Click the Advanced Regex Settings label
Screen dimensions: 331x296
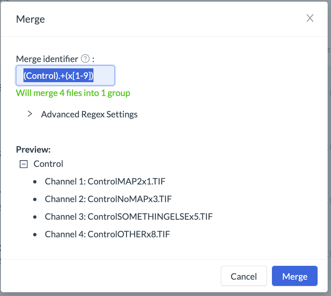tap(89, 114)
